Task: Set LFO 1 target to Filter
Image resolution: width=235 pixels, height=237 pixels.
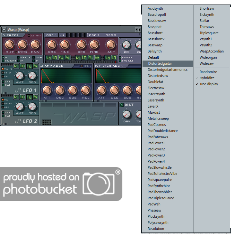Action: tap(3, 73)
